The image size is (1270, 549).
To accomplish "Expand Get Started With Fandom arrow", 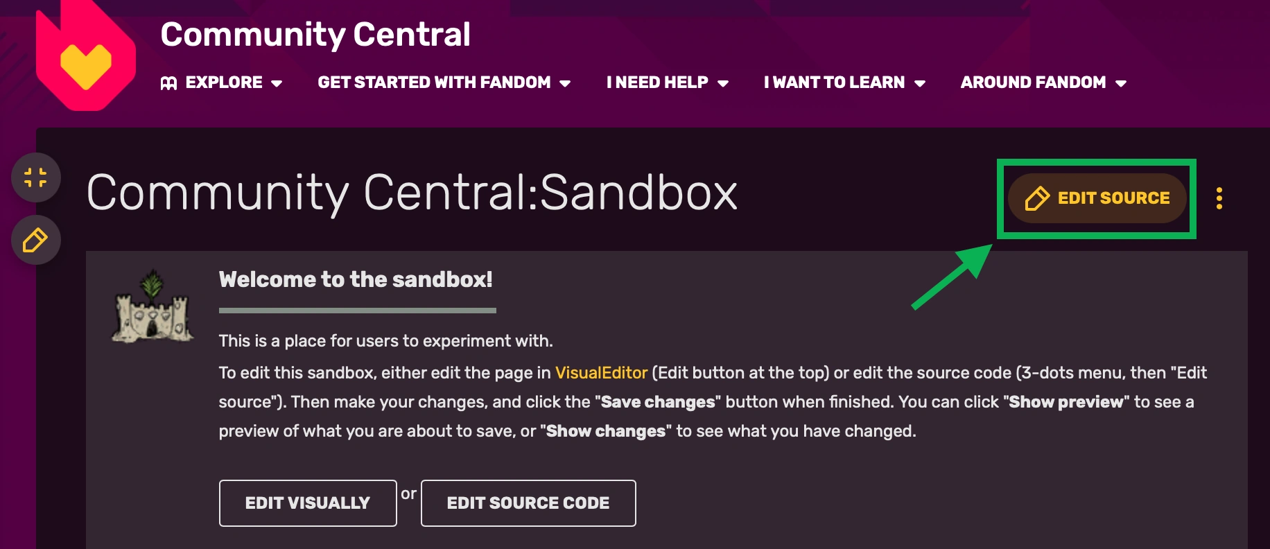I will (x=565, y=84).
